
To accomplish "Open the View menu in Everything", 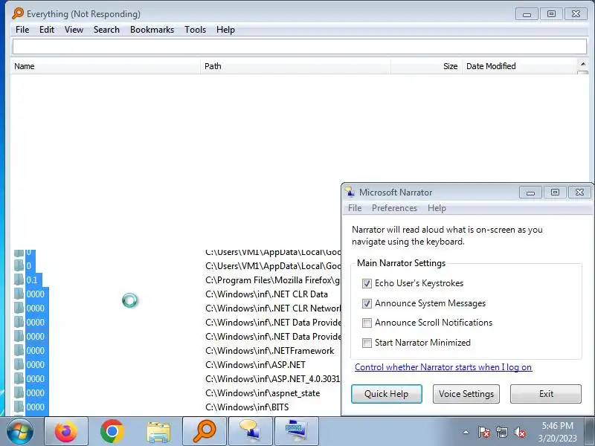I will point(74,30).
